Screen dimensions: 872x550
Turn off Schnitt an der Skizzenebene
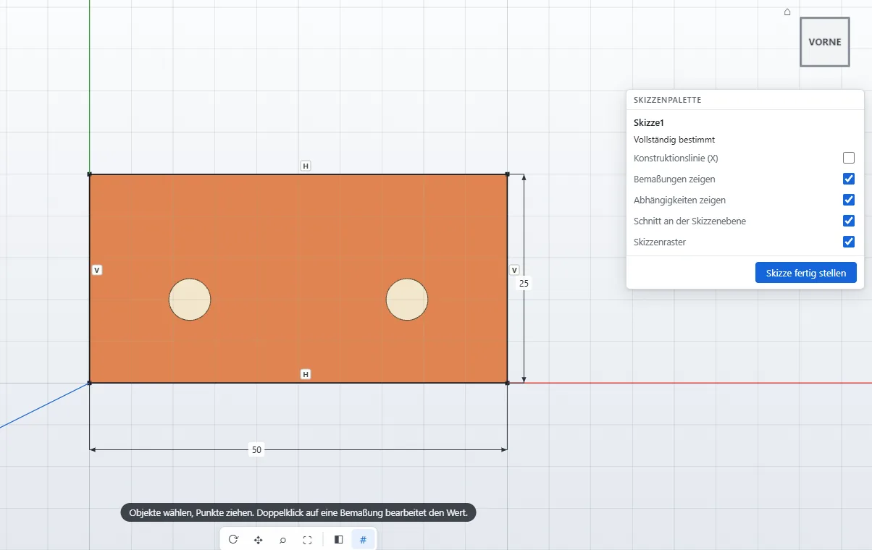(849, 221)
